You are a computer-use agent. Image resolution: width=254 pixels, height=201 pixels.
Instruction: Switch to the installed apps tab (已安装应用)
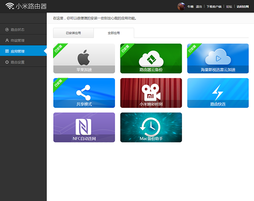[73, 33]
